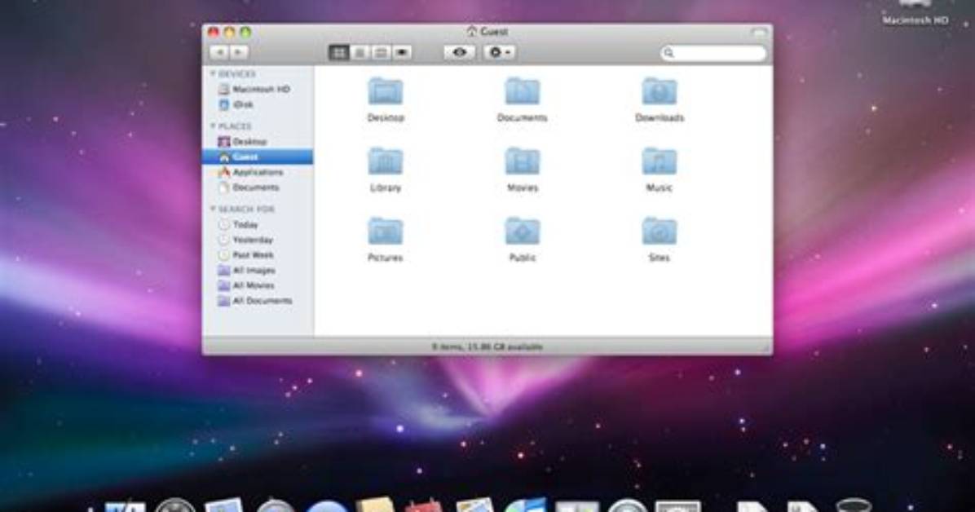Select the Movies folder icon
The image size is (975, 512).
pos(523,161)
